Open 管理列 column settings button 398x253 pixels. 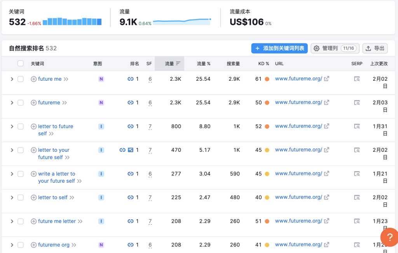click(335, 48)
